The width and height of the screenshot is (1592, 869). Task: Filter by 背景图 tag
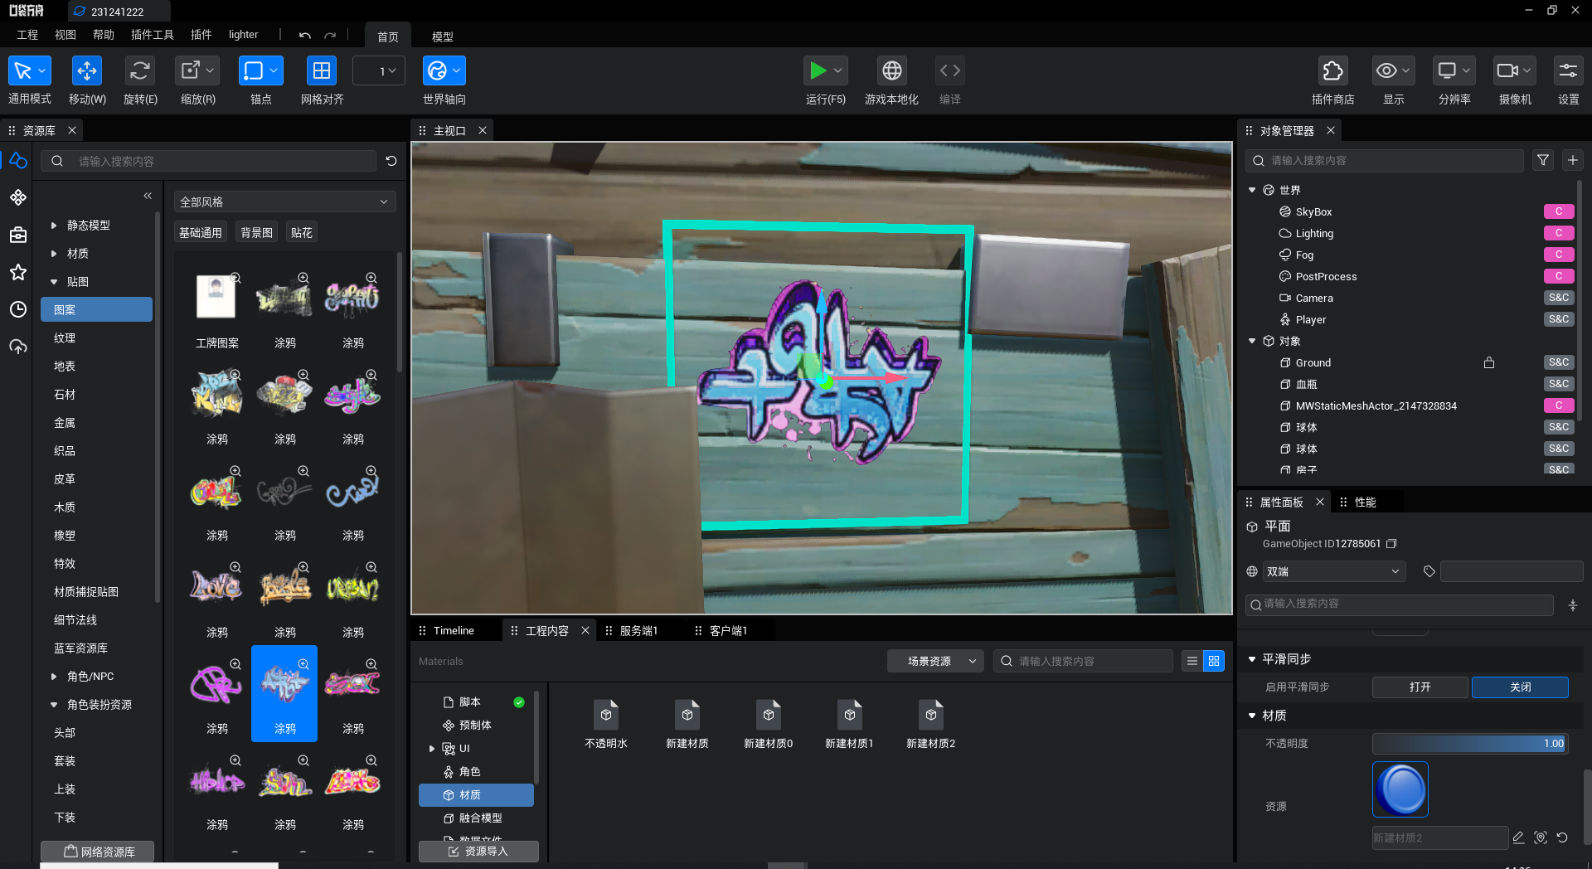point(256,233)
